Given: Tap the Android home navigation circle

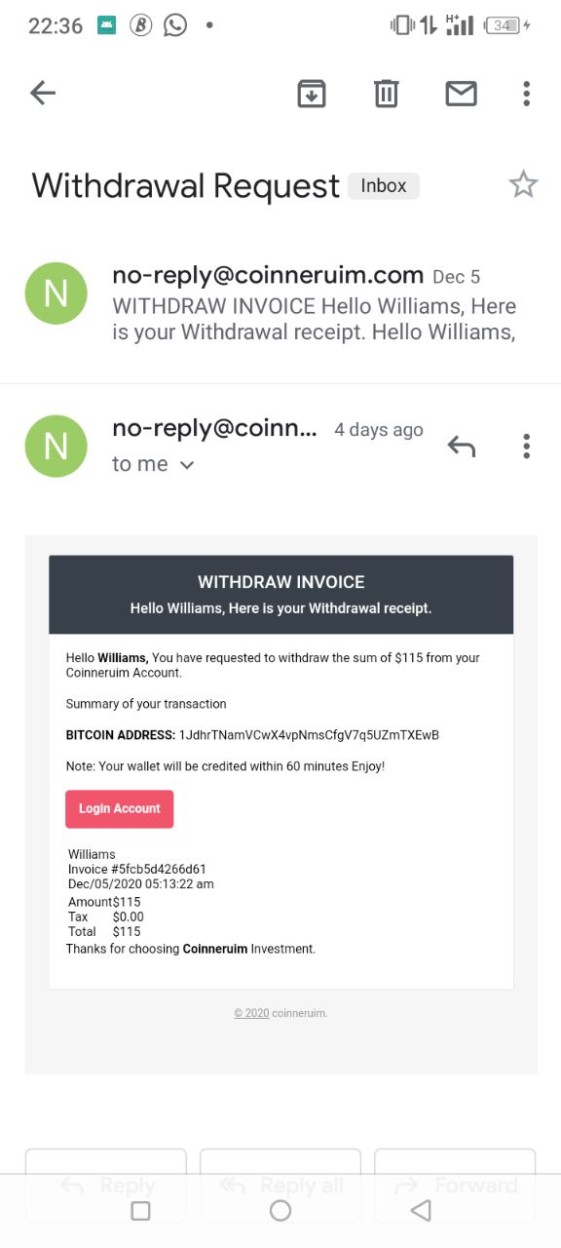Looking at the screenshot, I should click(x=280, y=1210).
